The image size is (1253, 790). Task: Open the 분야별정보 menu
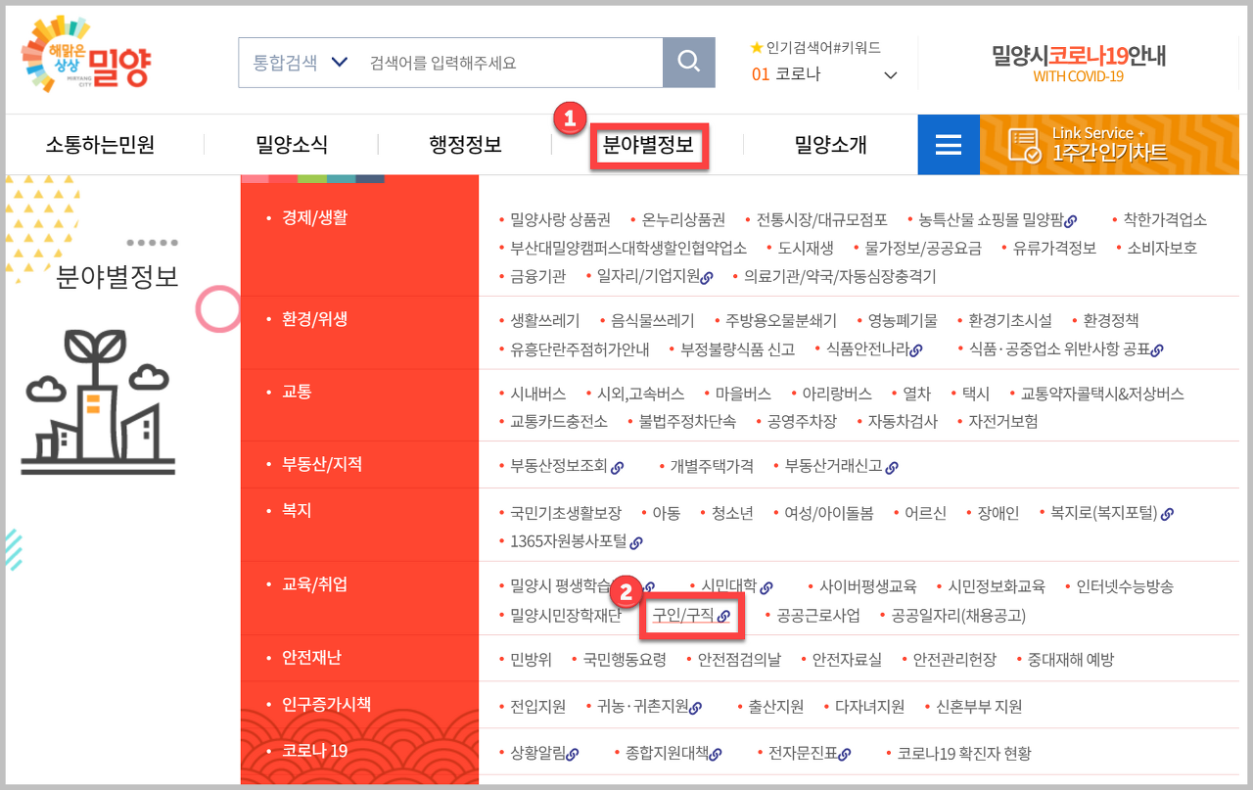tap(648, 146)
